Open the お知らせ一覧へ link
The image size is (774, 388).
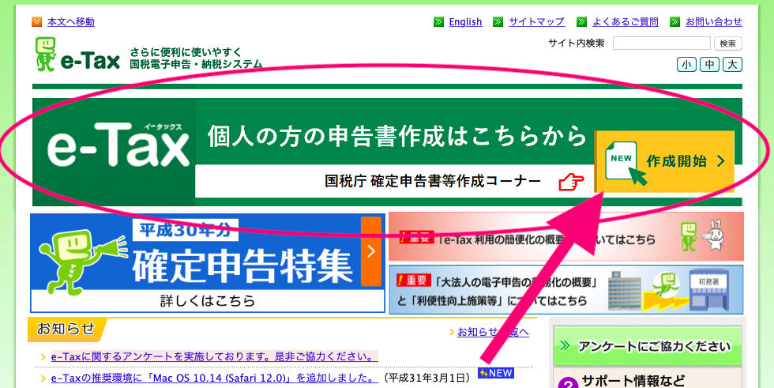(493, 332)
